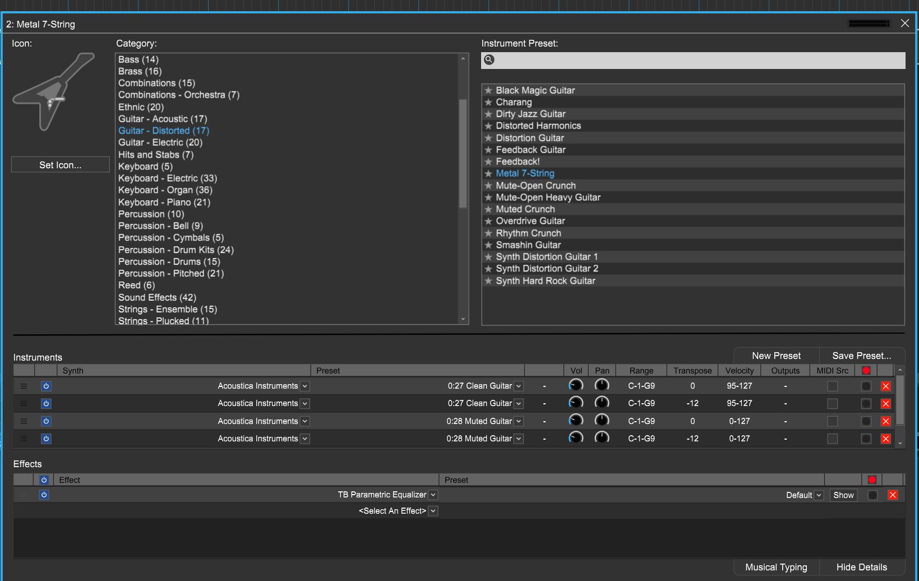Open Musical Typing
Image resolution: width=919 pixels, height=581 pixels.
coord(776,567)
